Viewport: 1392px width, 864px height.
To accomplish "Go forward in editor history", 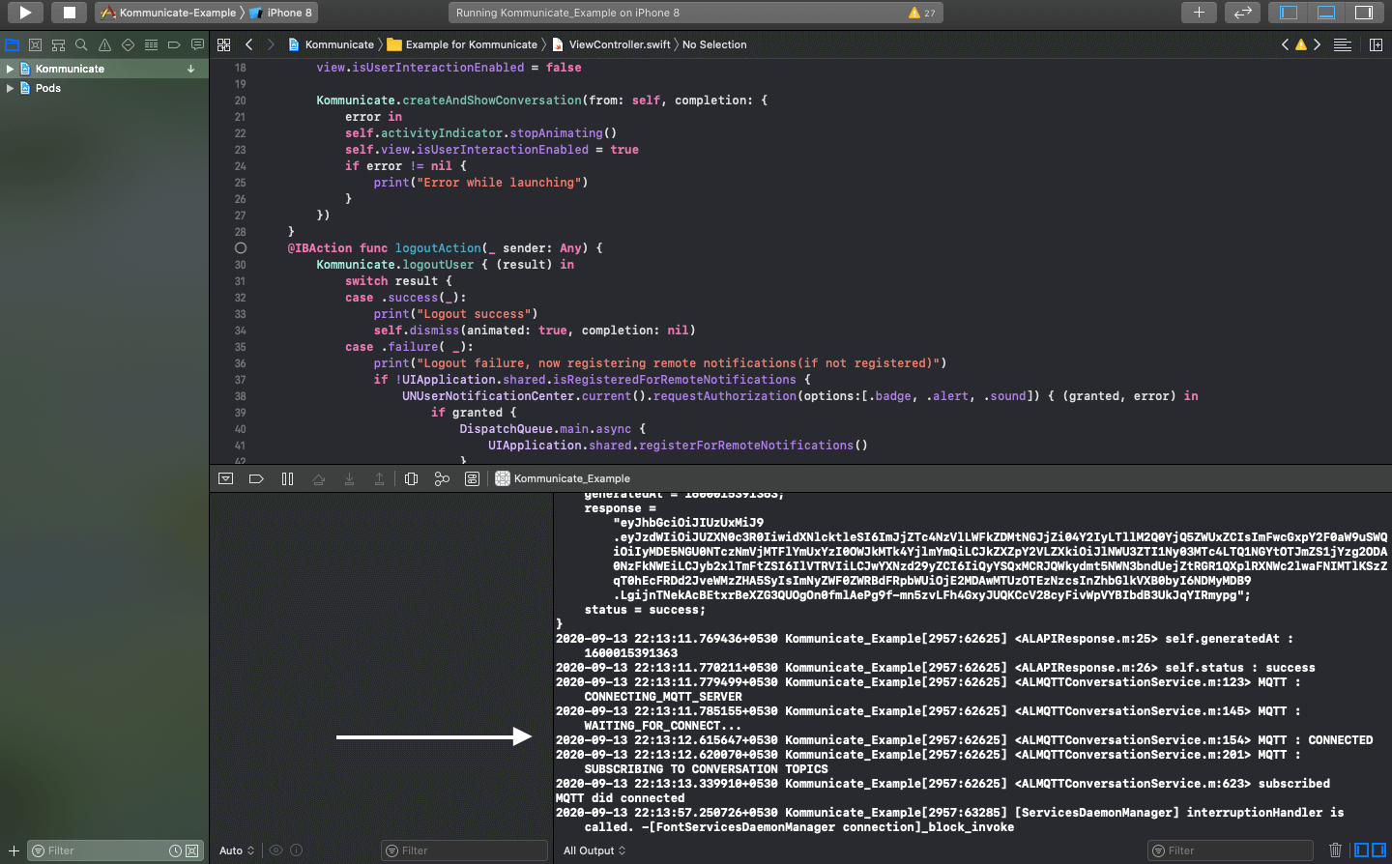I will tap(271, 44).
